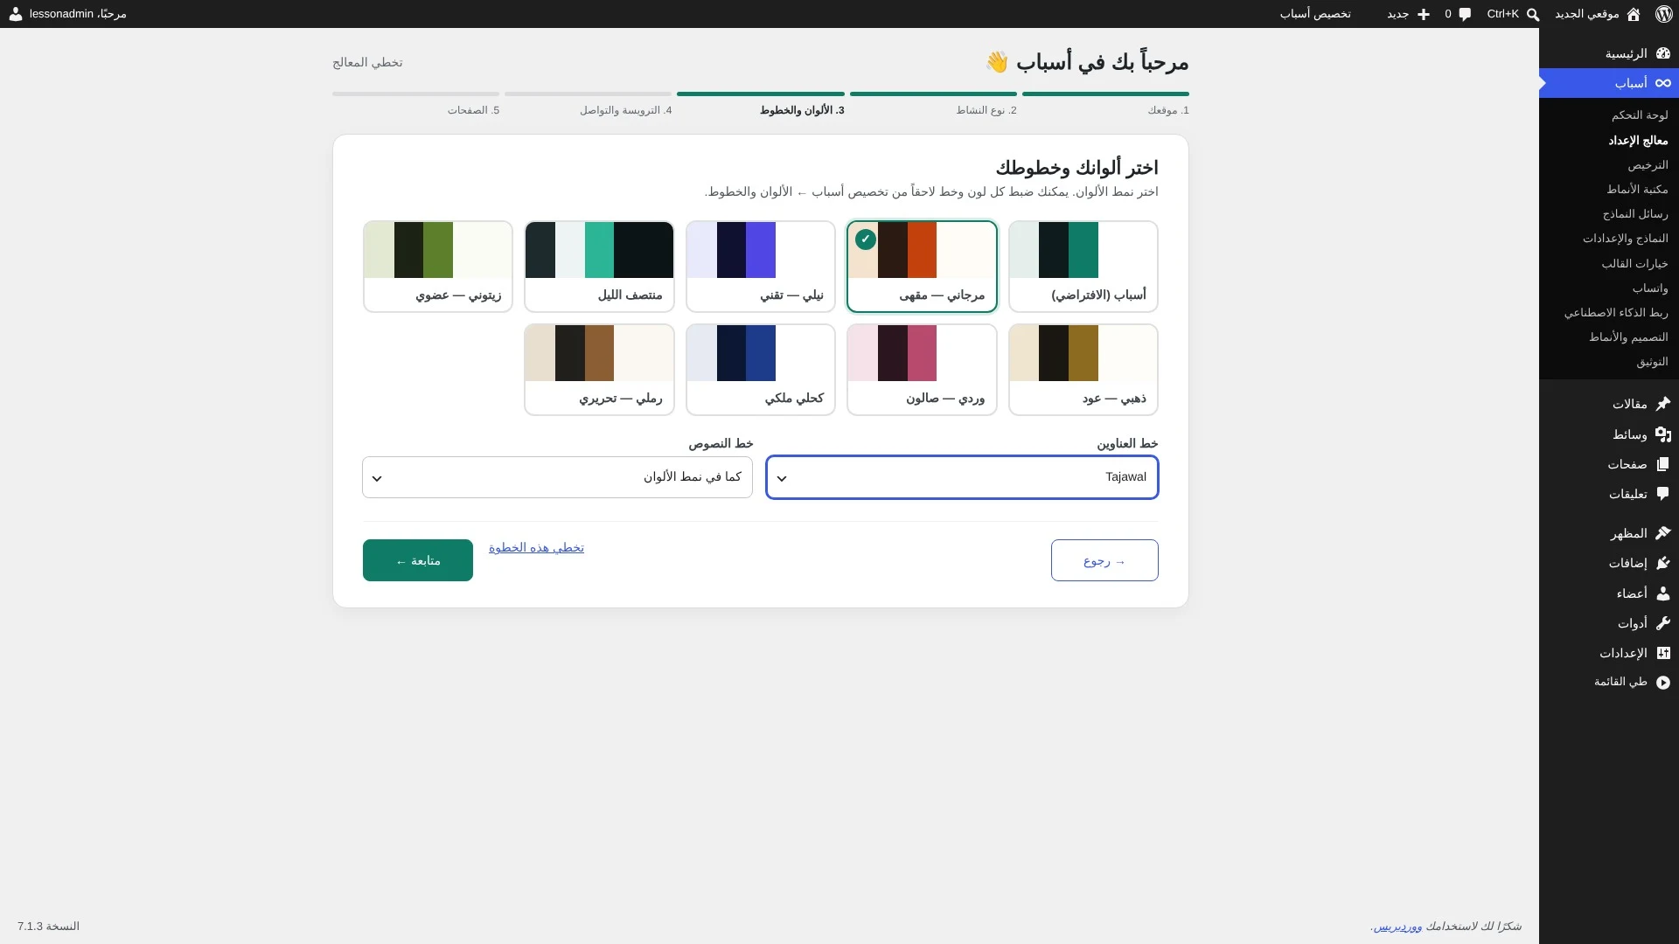Select the مرجاني — مقهى color palette
This screenshot has height=944, width=1679.
click(x=922, y=267)
